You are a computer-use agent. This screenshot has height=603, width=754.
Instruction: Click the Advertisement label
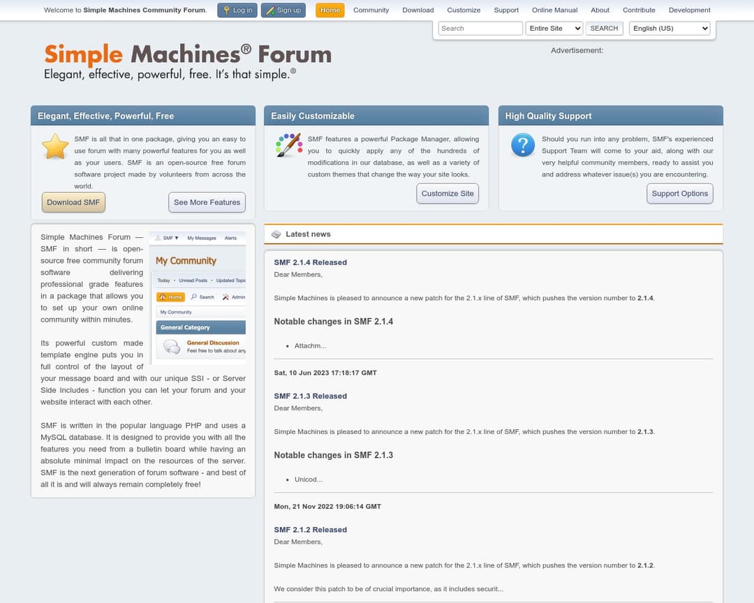tap(577, 50)
